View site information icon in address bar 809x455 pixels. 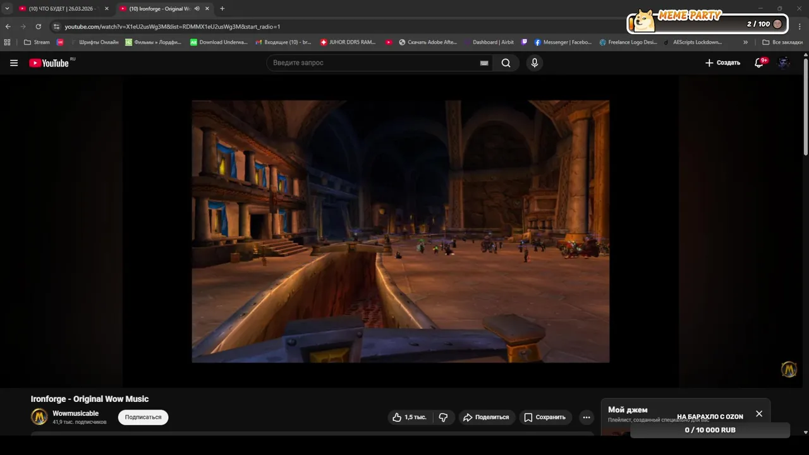pyautogui.click(x=56, y=27)
